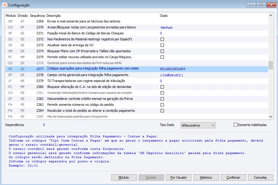Click sequence number 2384 cell

(x=40, y=111)
